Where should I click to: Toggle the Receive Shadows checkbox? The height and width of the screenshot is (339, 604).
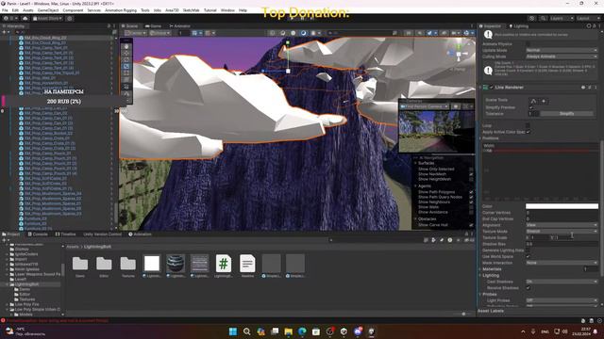(528, 288)
